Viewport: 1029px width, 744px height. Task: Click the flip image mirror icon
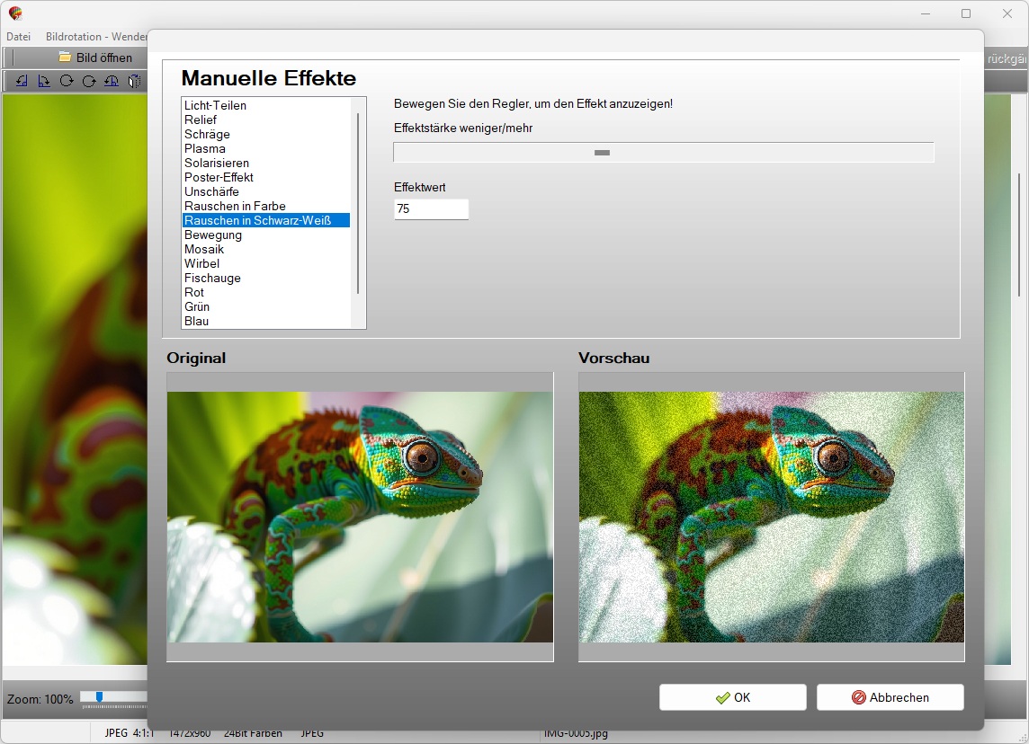(x=134, y=81)
